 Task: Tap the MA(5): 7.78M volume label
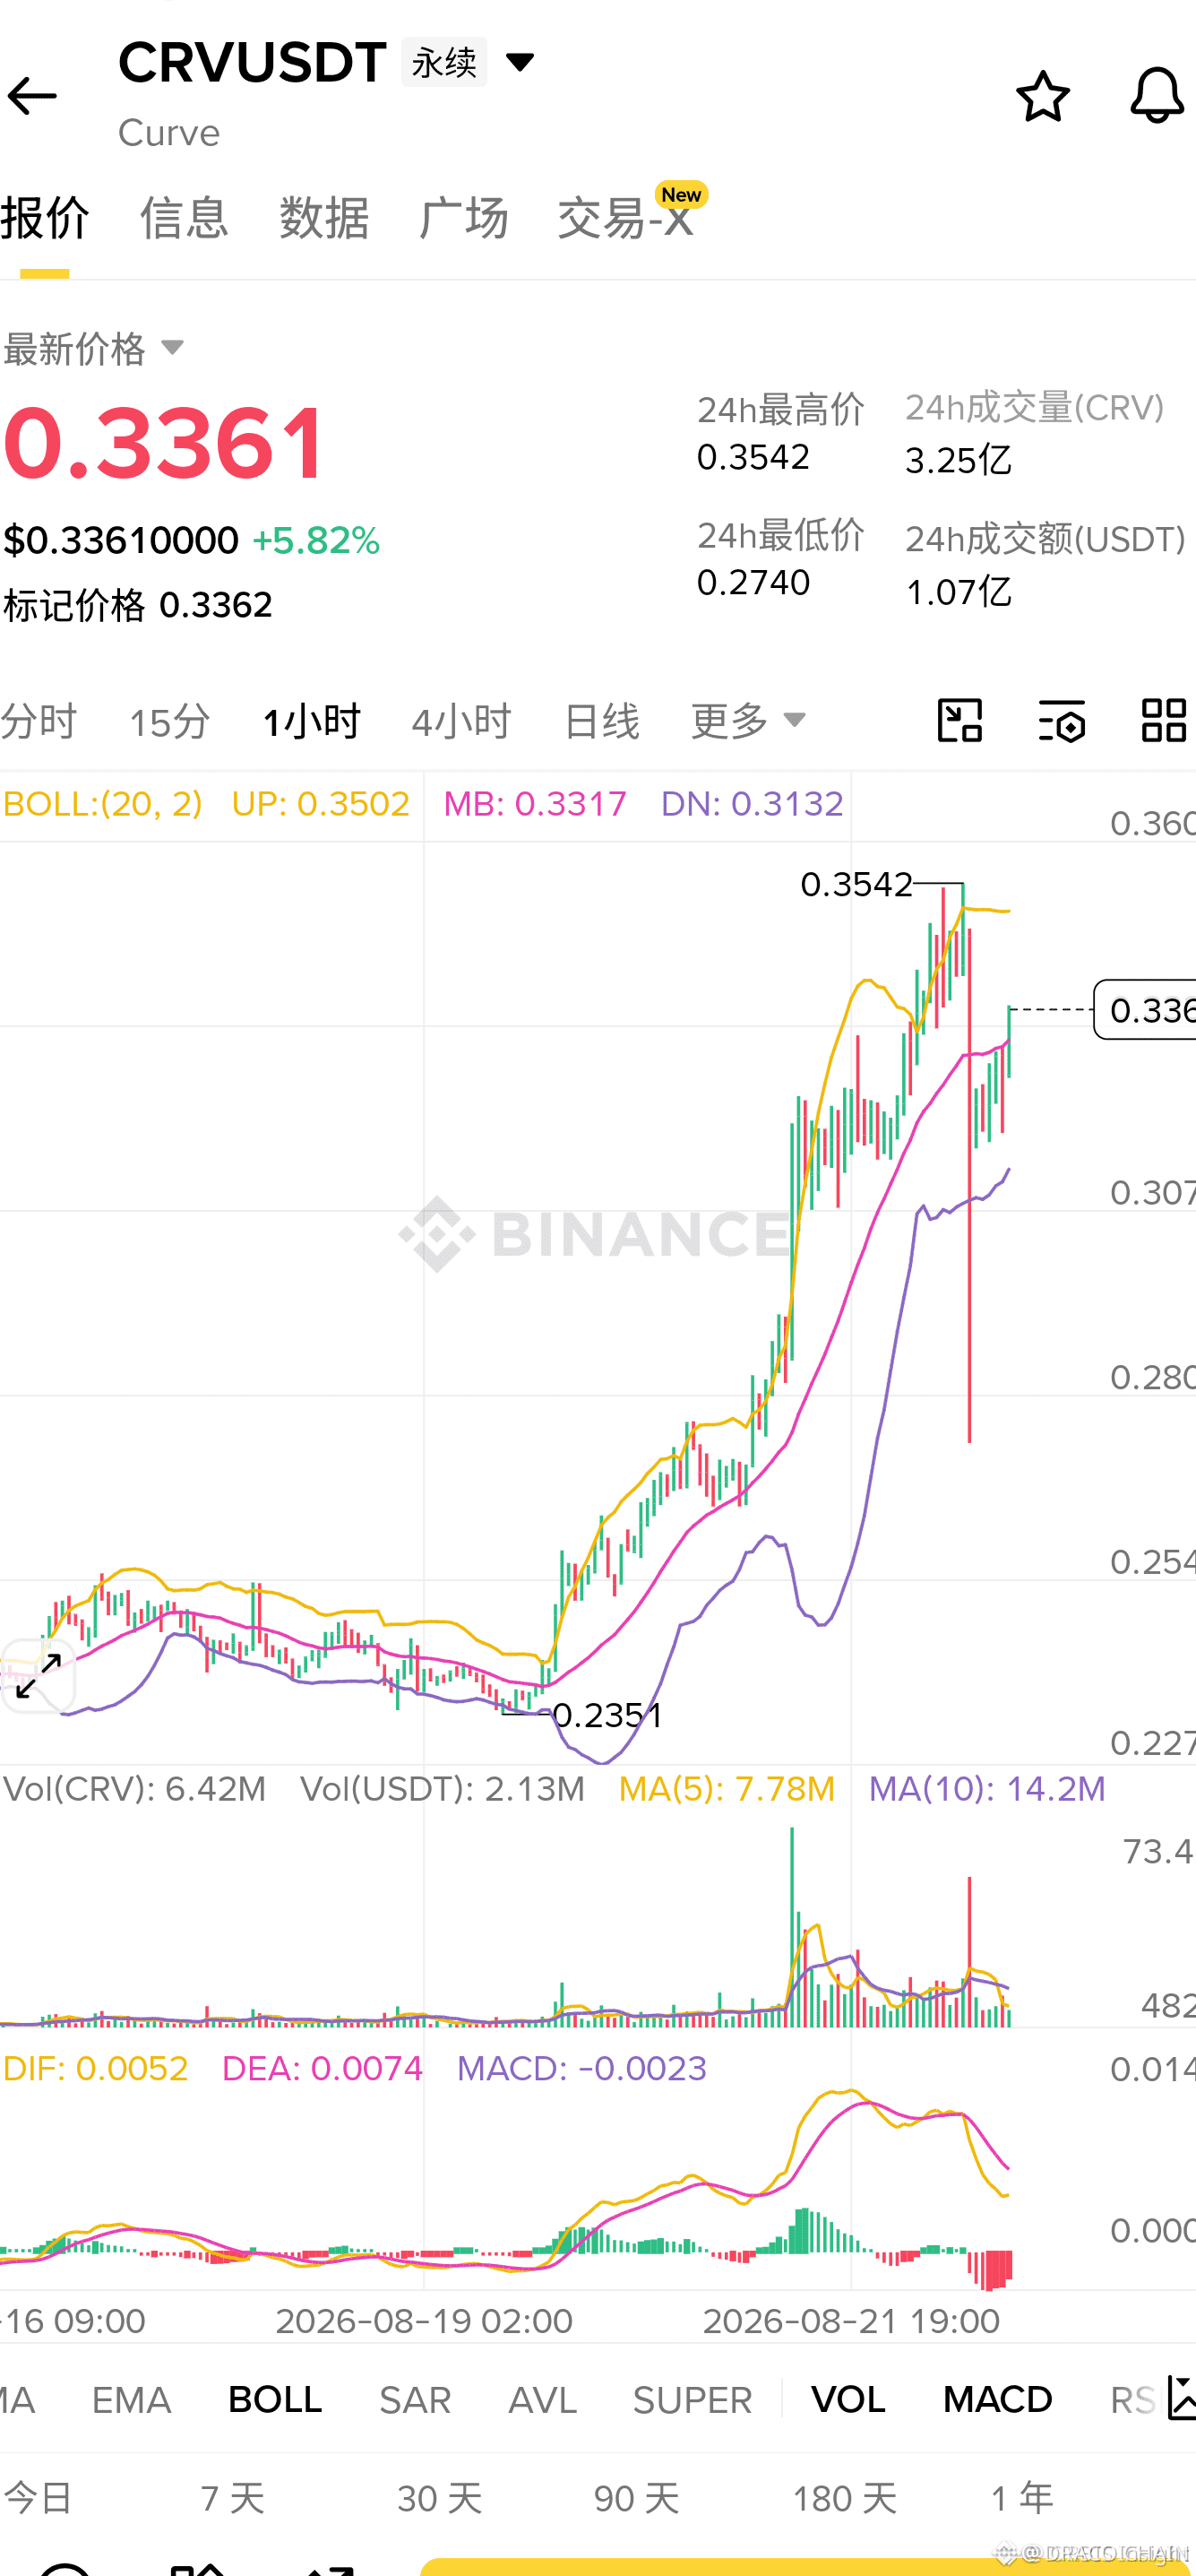coord(727,1789)
